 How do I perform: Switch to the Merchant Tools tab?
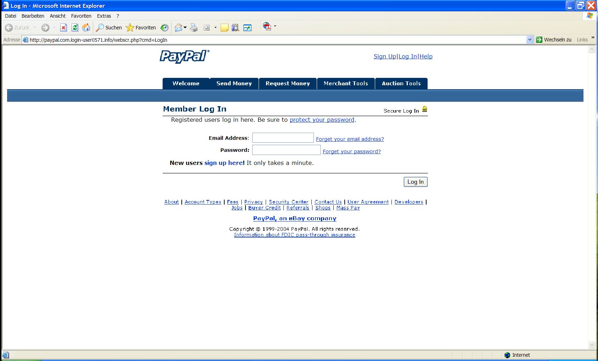click(346, 84)
